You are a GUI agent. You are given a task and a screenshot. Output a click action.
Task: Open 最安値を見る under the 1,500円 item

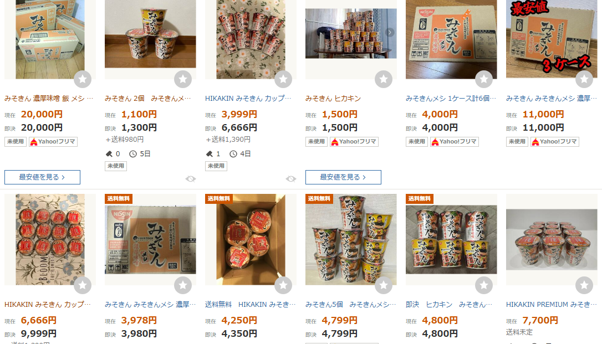pos(343,177)
